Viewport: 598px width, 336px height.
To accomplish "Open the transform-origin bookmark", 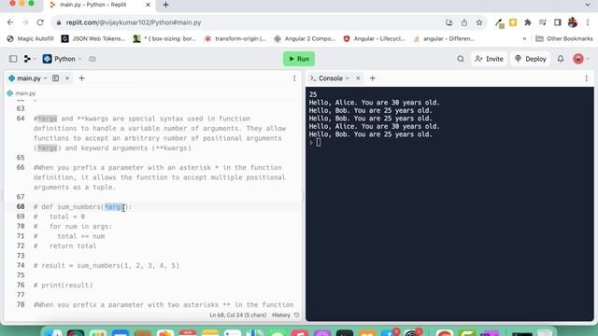I will (235, 38).
